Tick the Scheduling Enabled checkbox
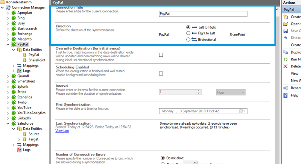 click(161, 73)
